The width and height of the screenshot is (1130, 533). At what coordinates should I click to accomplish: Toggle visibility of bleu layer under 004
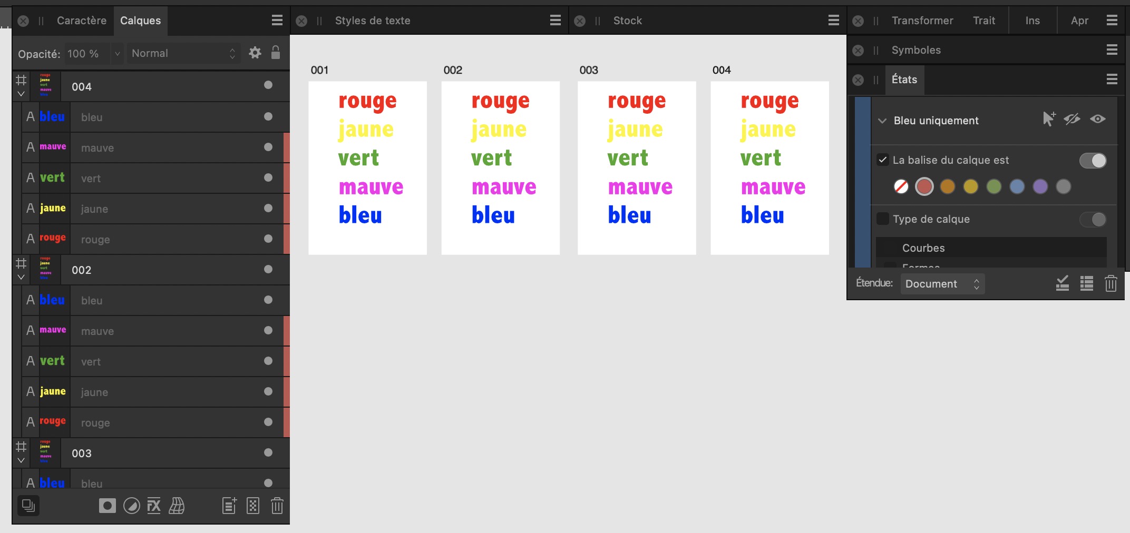(x=268, y=116)
